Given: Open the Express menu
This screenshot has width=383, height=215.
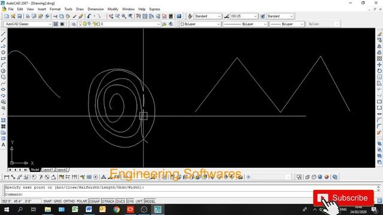Looking at the screenshot, I should click(x=154, y=9).
